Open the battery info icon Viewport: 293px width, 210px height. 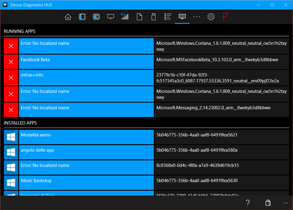pos(96,17)
